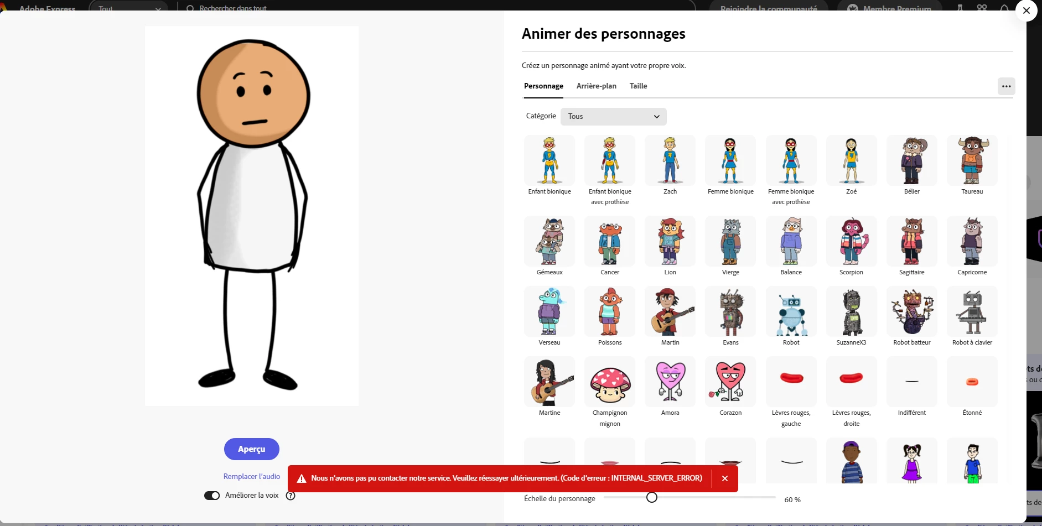Select the Zoé character

tap(852, 160)
